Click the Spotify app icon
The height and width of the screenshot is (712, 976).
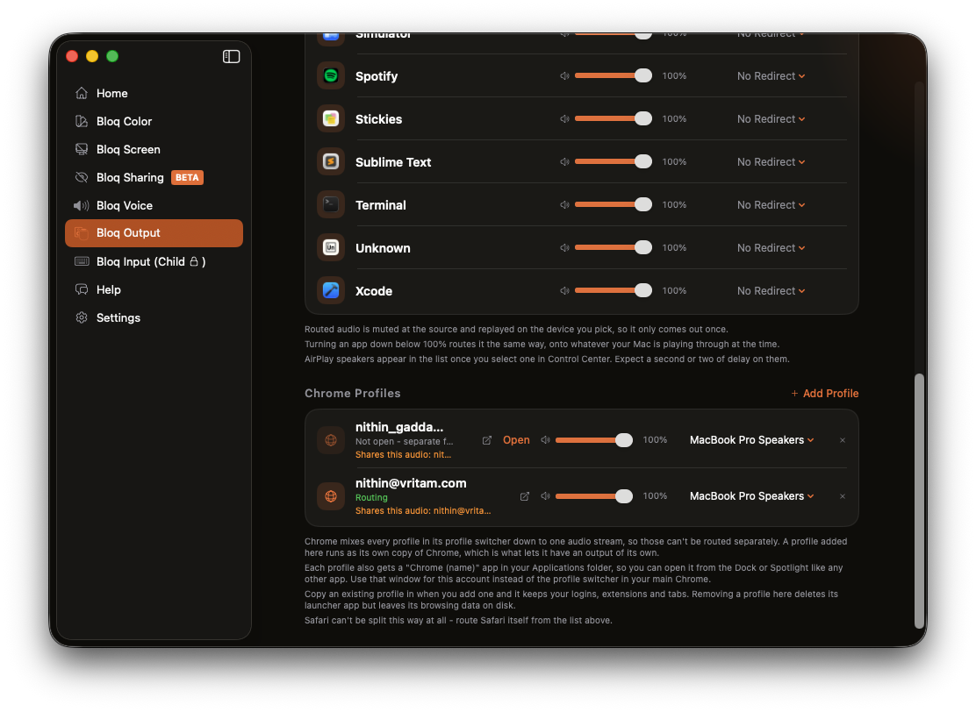click(x=331, y=76)
